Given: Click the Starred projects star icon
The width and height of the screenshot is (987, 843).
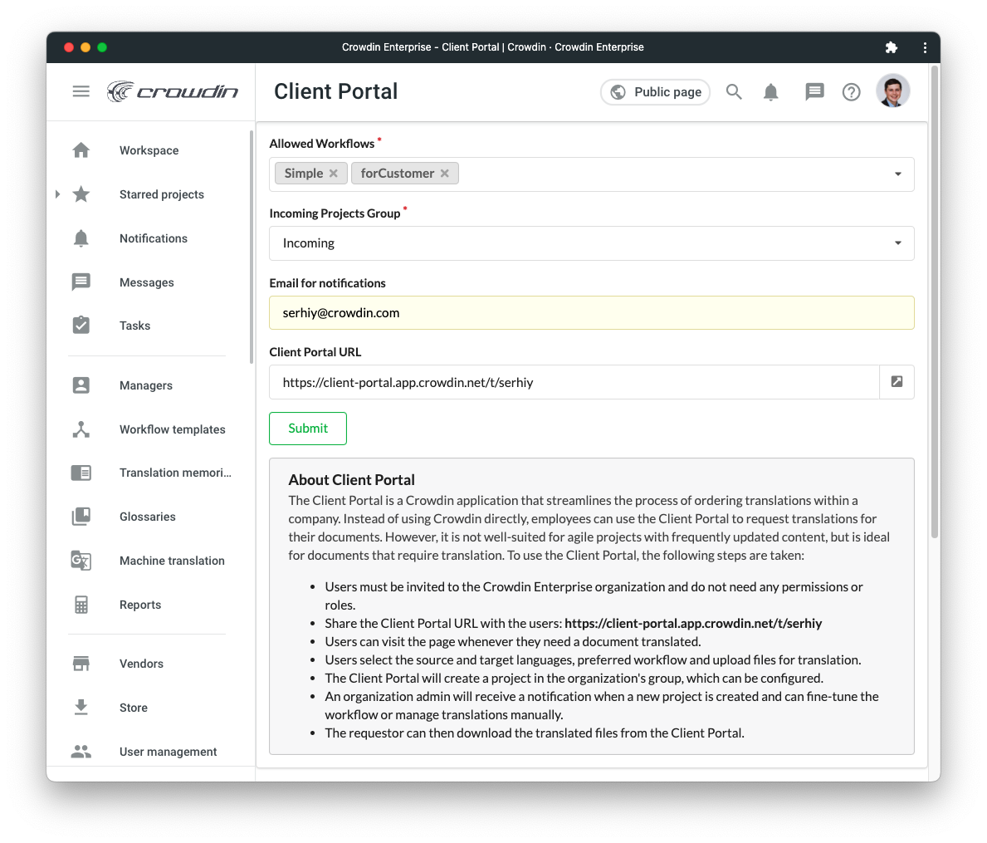Looking at the screenshot, I should (81, 194).
